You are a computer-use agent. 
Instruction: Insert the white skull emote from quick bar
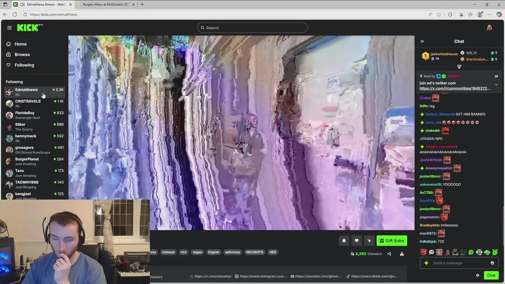(x=431, y=252)
